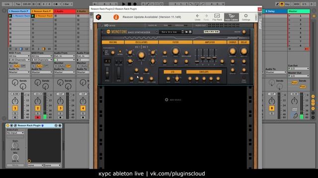Select the 1 Reason Rack P track header
The width and height of the screenshot is (318, 178).
[x=19, y=11]
